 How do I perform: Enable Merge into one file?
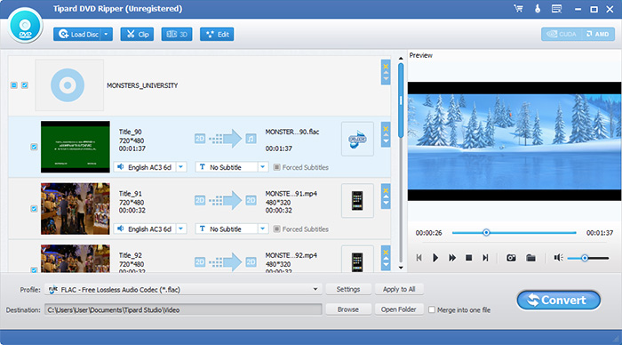pyautogui.click(x=432, y=309)
